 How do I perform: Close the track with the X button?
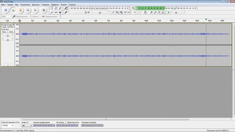2,25
